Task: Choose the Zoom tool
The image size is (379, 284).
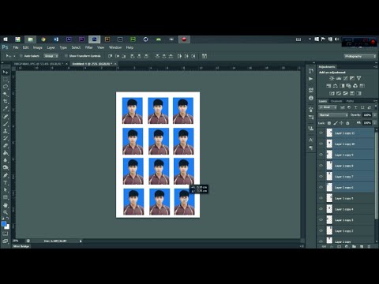Action: (x=6, y=212)
